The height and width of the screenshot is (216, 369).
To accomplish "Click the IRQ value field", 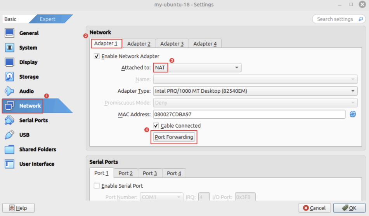I will (204, 197).
